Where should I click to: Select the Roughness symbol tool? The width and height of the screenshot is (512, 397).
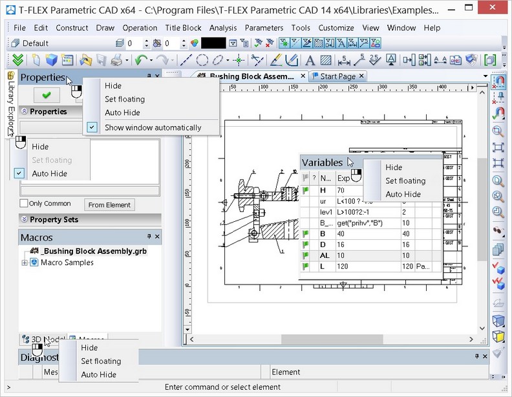point(374,59)
